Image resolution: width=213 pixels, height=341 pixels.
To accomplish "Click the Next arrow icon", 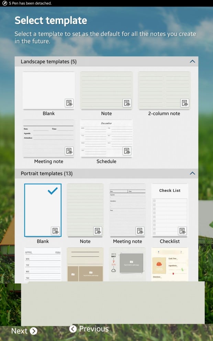I will click(x=33, y=331).
